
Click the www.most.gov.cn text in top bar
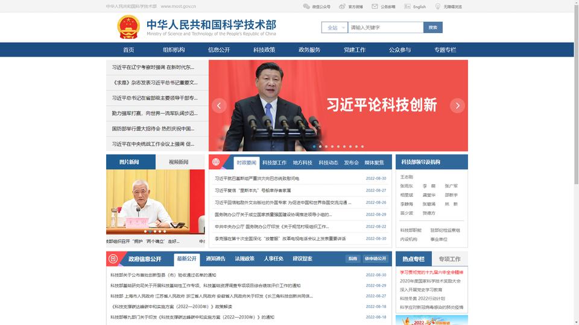click(179, 6)
